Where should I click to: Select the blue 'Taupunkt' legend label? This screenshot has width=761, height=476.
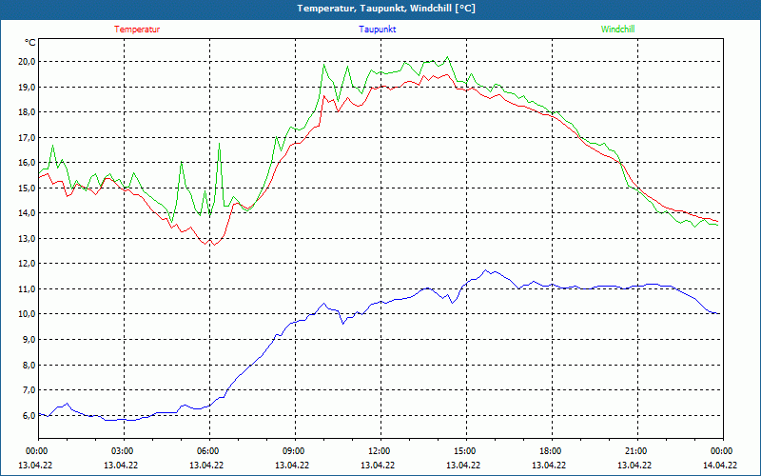coord(377,30)
